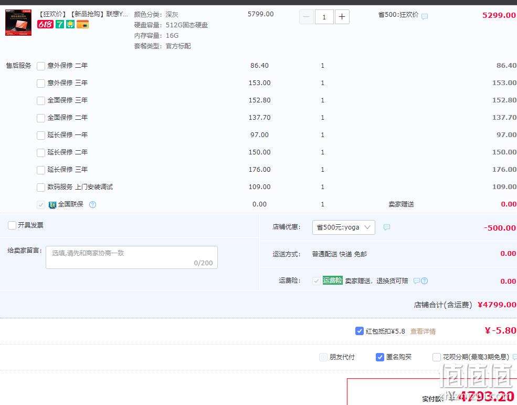Tick the 开具发票 invoice checkbox
517x405 pixels.
[12, 225]
